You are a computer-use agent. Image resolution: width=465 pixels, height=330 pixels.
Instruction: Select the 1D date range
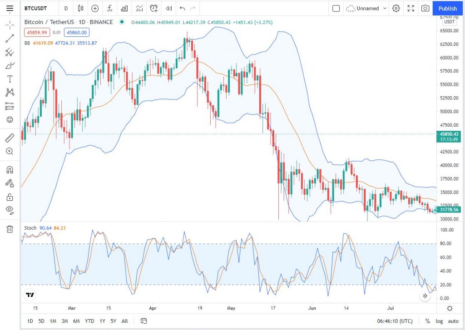click(x=30, y=321)
